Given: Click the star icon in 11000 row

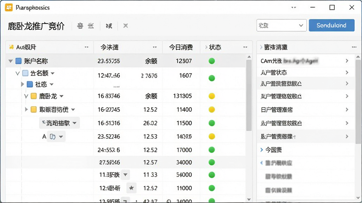Looking at the screenshot, I should [132, 188].
